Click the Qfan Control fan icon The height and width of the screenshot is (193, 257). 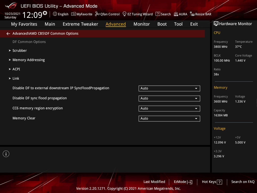pyautogui.click(x=97, y=14)
